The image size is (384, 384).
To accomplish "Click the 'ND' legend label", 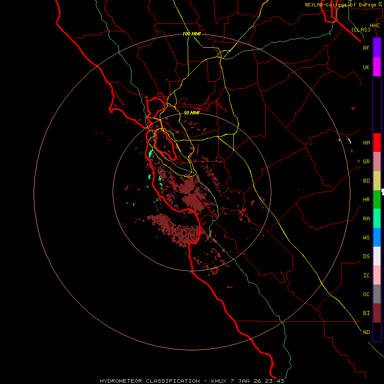I will [x=366, y=332].
